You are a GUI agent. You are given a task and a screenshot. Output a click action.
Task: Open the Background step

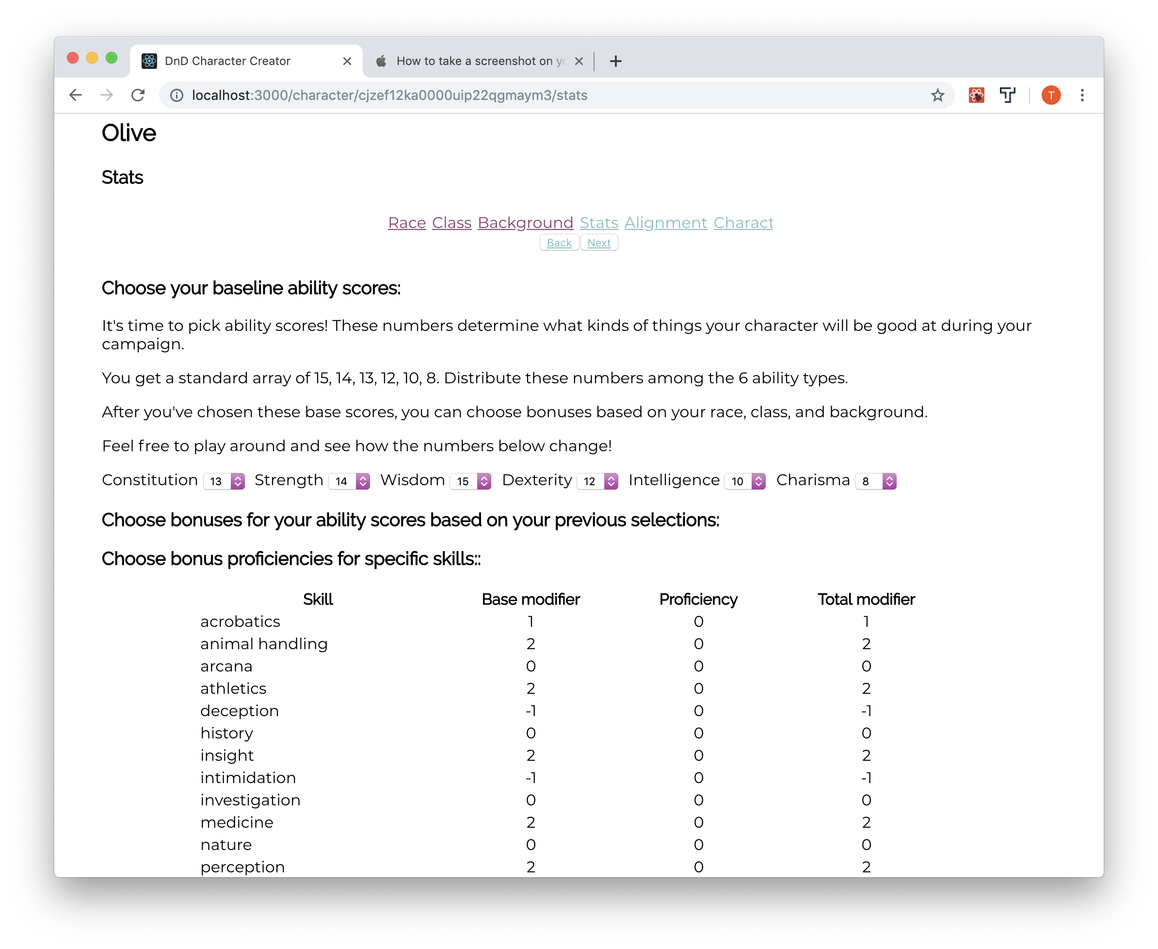pos(525,223)
